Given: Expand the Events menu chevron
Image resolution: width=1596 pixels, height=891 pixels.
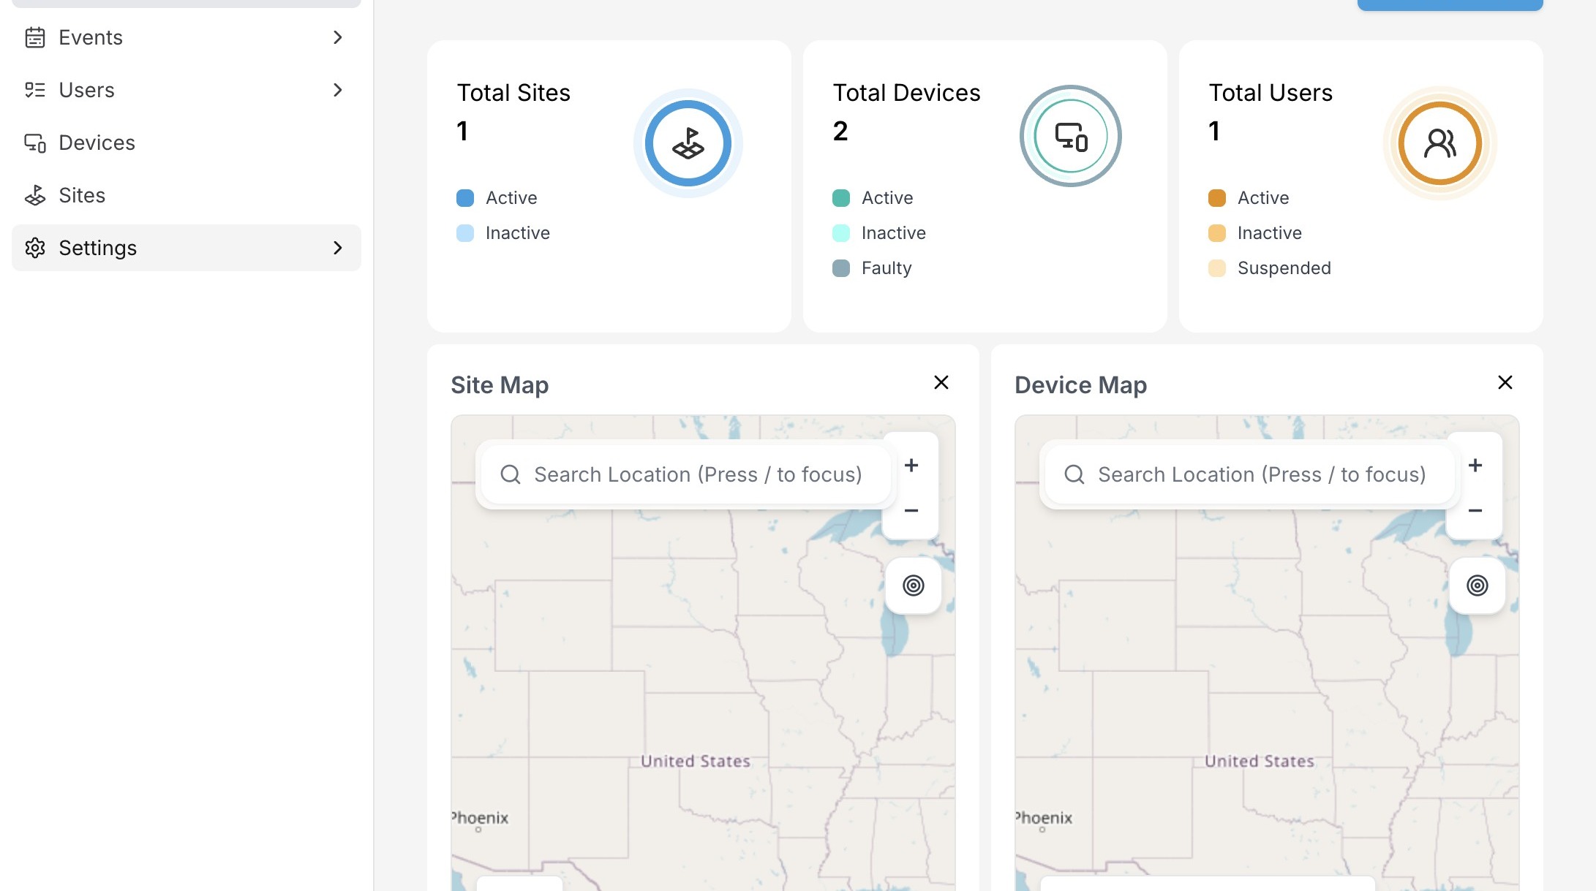Looking at the screenshot, I should point(337,37).
